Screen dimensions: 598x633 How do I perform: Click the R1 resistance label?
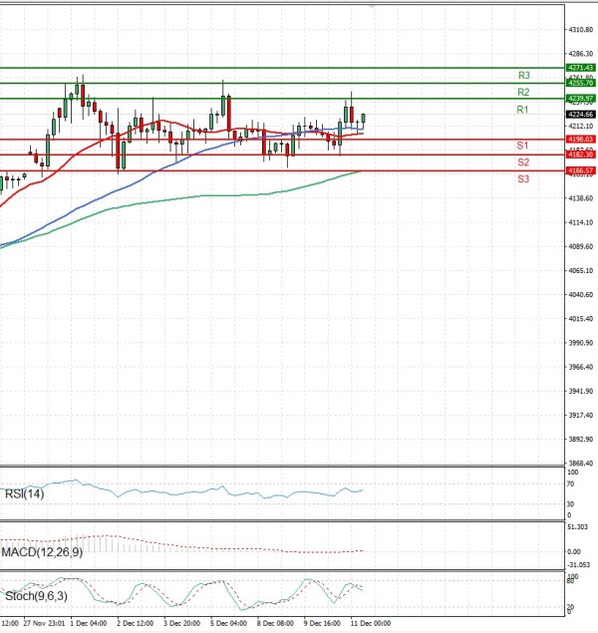(522, 109)
